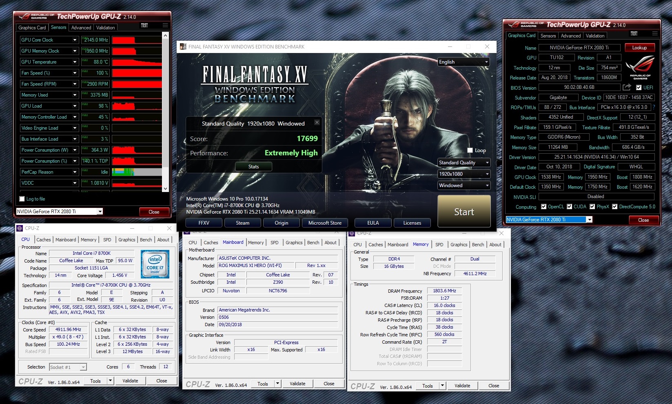Click the EULA button
This screenshot has height=404, width=672.
pos(373,223)
